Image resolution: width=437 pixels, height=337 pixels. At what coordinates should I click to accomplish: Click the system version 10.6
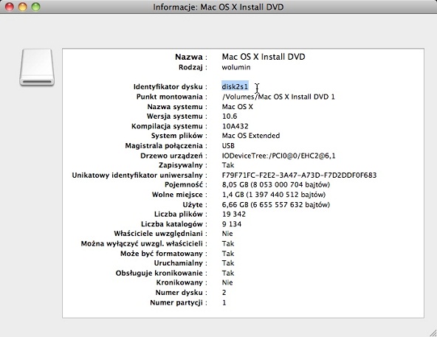coord(230,116)
